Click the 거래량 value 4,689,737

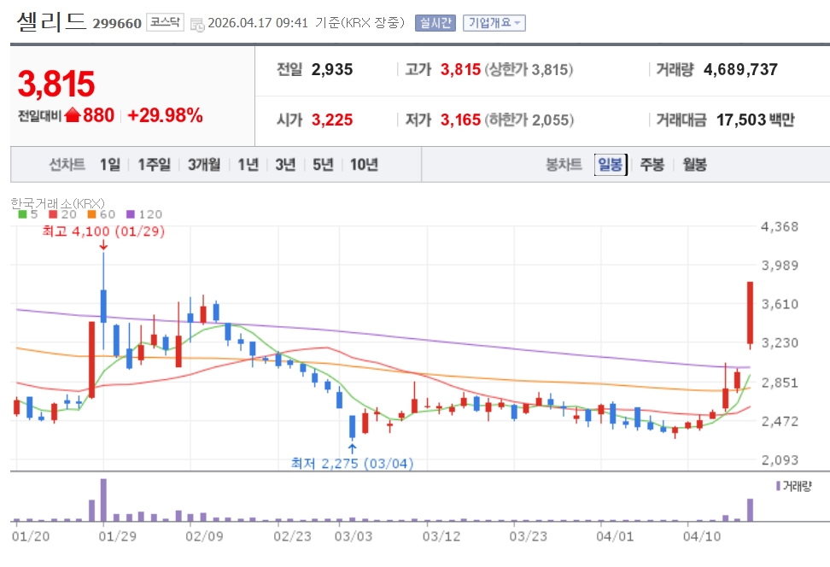tap(740, 69)
